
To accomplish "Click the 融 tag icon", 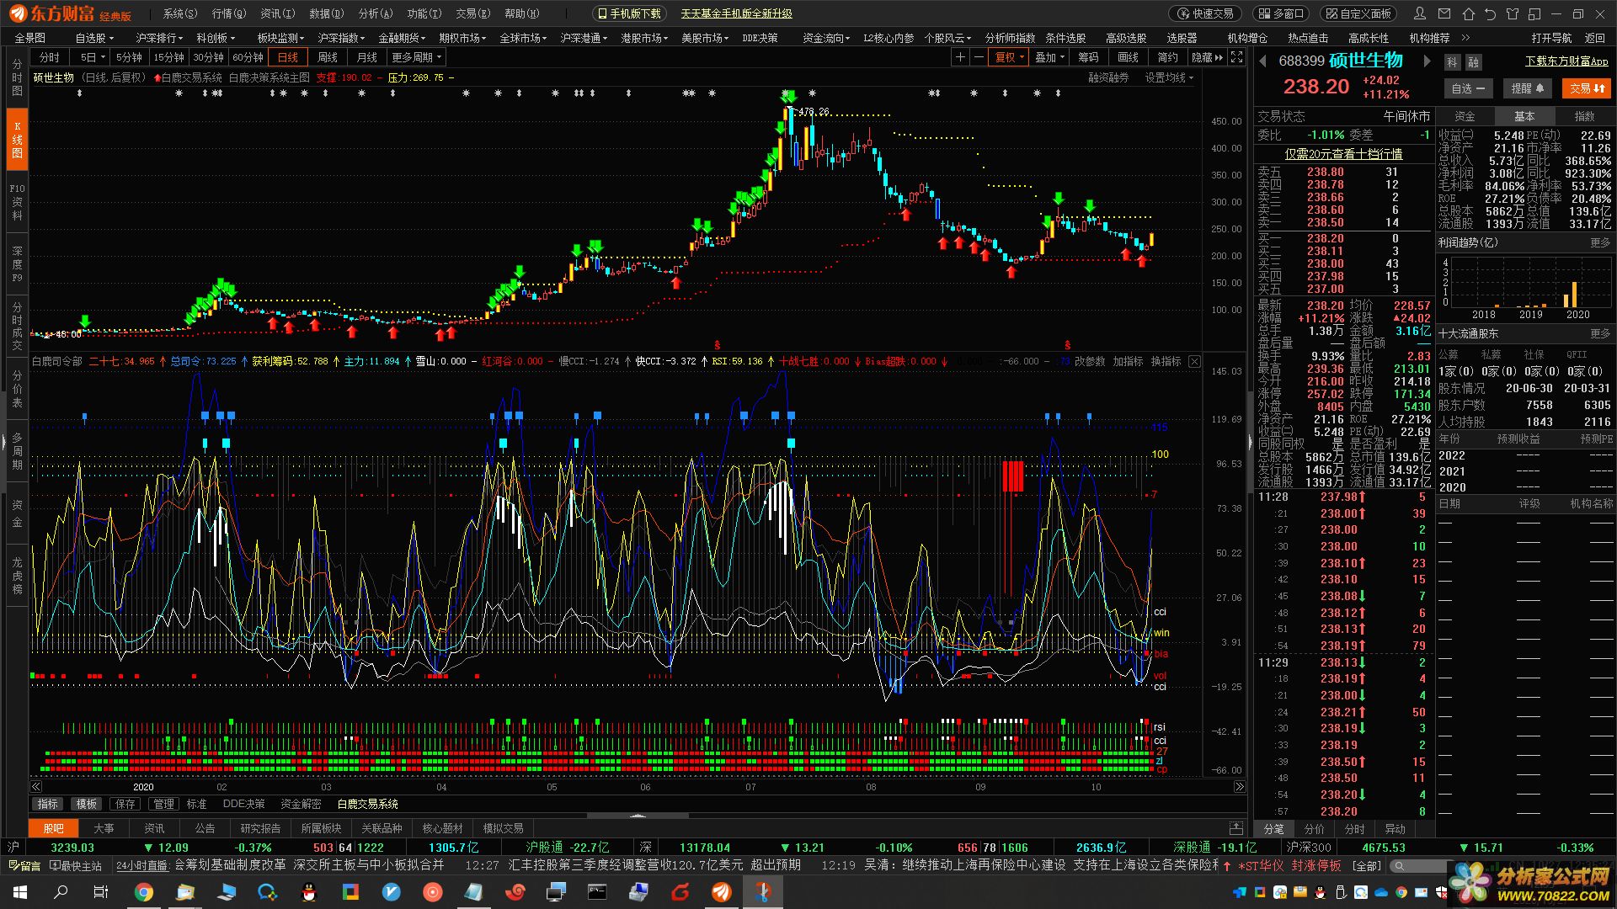I will (x=1473, y=62).
